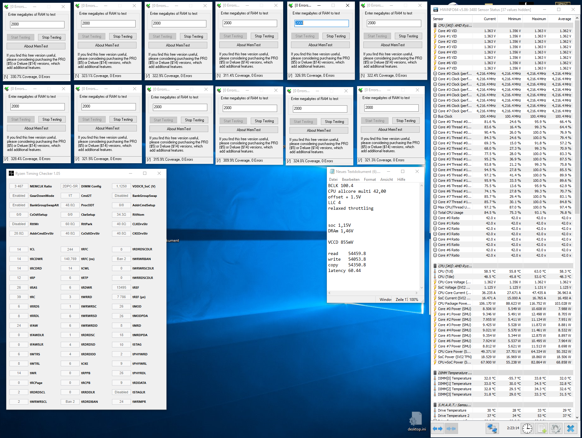Viewport: 582px width, 438px height.
Task: Click the thermometer icon beside CPU (Tctl)
Action: (x=435, y=271)
